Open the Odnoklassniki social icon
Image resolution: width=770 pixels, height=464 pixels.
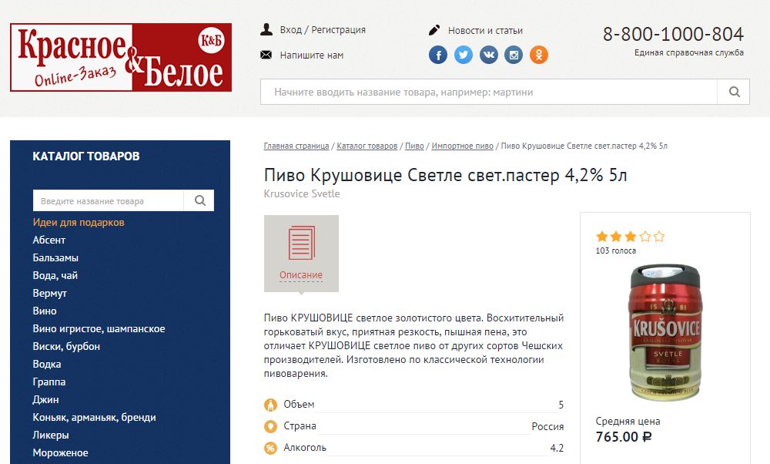pyautogui.click(x=539, y=55)
